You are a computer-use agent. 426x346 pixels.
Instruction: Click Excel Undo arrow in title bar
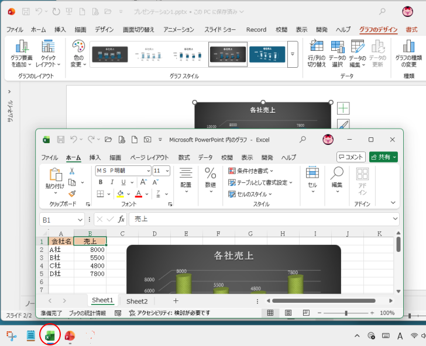tap(74, 140)
